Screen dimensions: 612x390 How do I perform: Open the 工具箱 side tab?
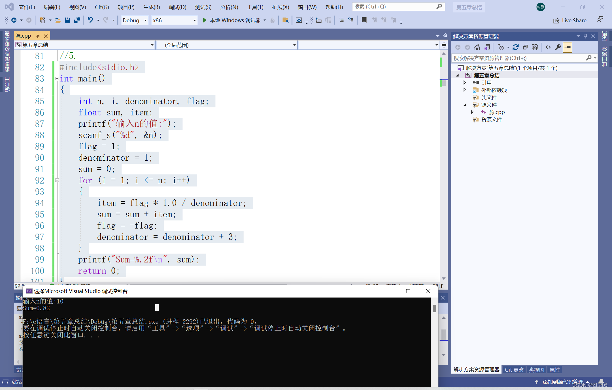(x=7, y=84)
